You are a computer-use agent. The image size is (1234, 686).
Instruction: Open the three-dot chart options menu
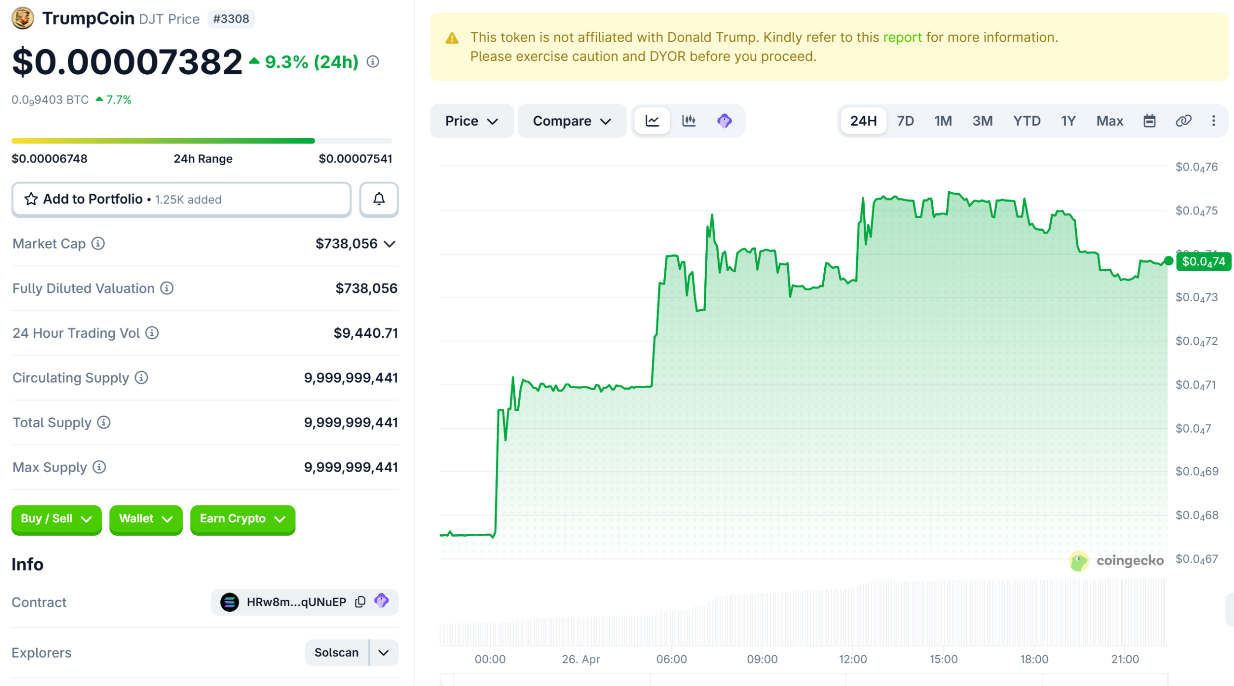pos(1215,121)
